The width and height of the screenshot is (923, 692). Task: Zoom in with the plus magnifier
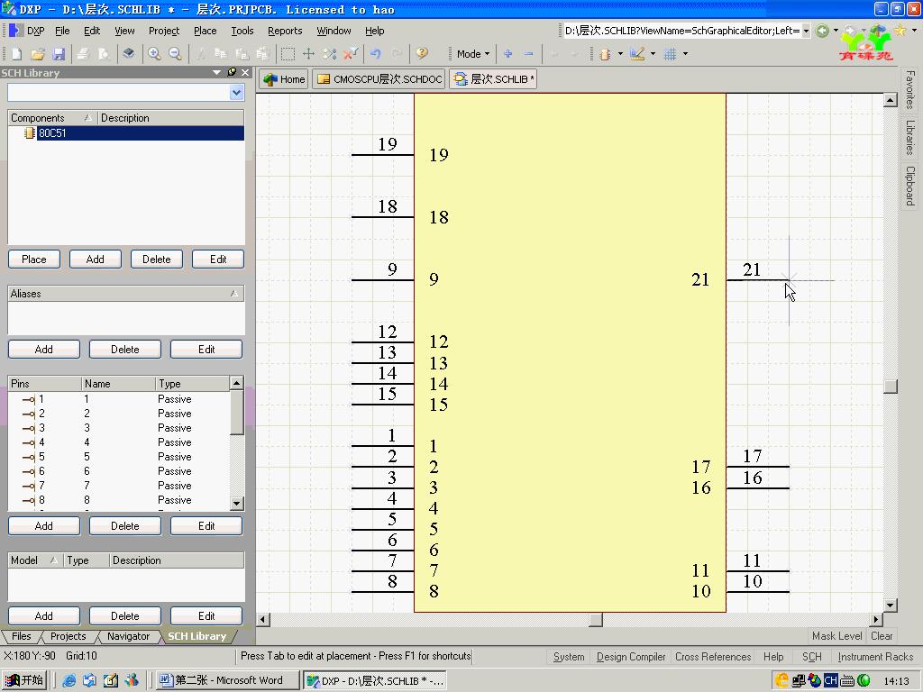(x=154, y=54)
